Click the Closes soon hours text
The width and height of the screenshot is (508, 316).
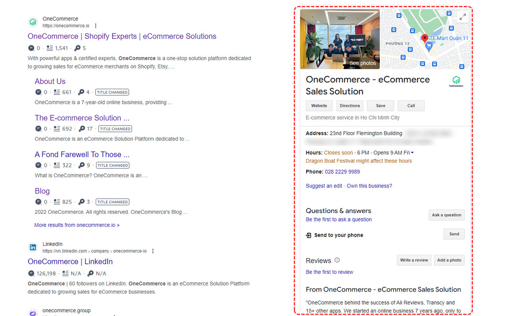tap(339, 153)
